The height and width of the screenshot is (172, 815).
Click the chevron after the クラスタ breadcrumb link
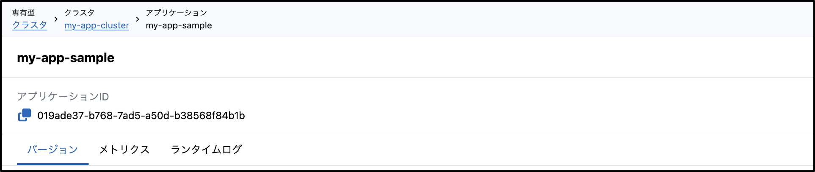56,19
